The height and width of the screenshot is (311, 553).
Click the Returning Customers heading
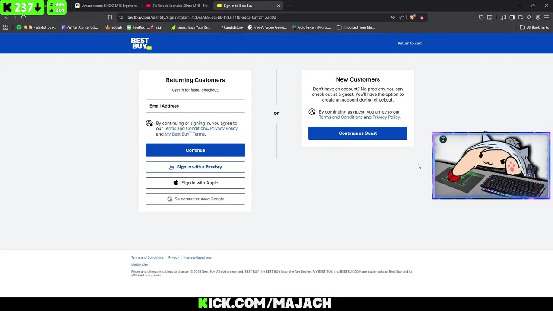[x=195, y=80]
